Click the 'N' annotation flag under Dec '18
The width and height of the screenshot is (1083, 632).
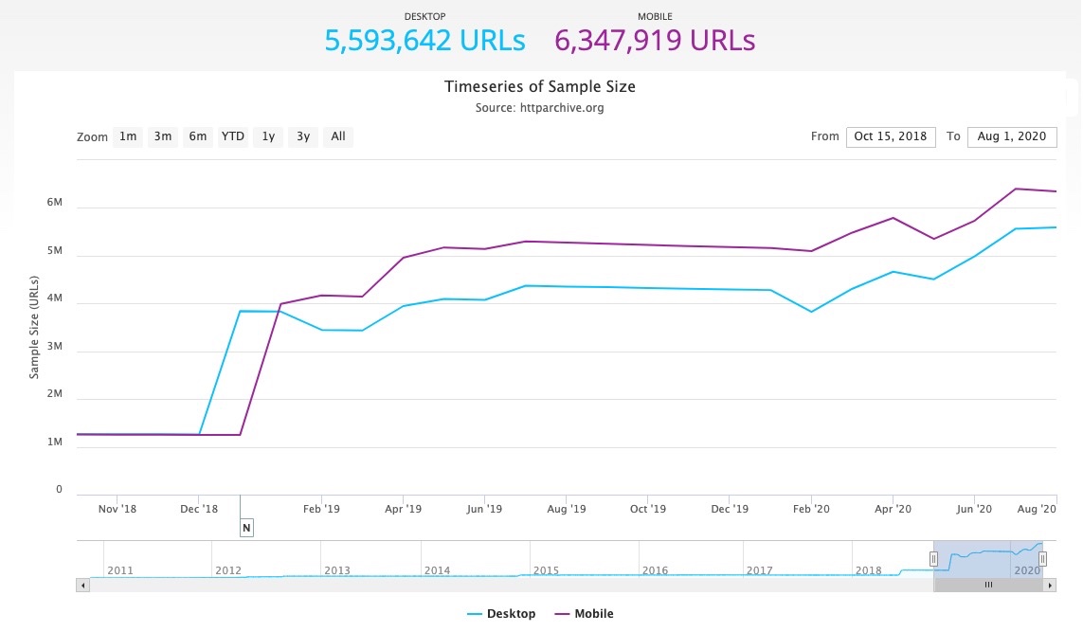pyautogui.click(x=246, y=528)
